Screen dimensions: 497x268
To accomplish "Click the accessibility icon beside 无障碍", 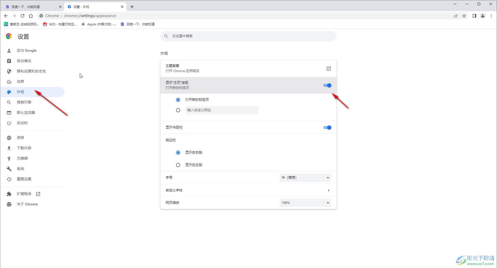I will point(9,159).
